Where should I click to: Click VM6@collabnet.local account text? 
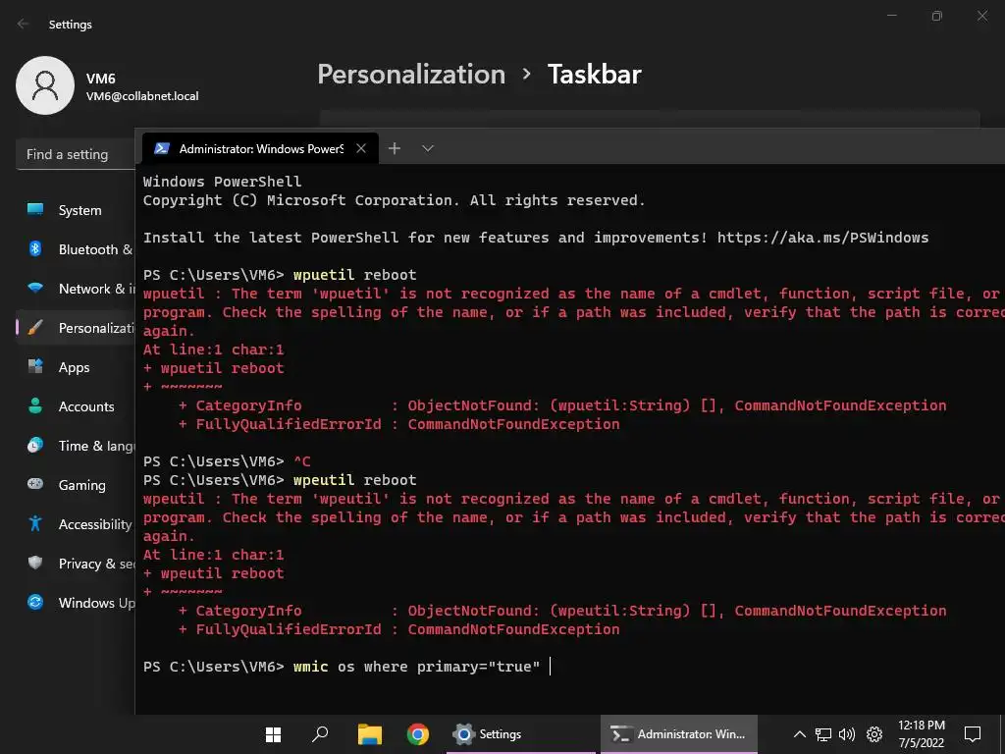[142, 96]
